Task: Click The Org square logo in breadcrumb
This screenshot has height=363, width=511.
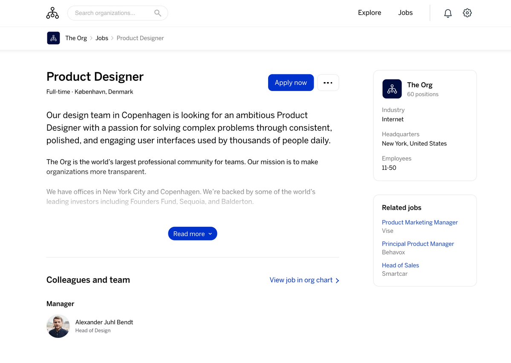Action: point(53,38)
